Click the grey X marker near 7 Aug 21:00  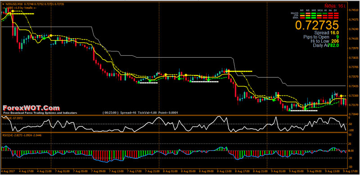[x=158, y=73]
